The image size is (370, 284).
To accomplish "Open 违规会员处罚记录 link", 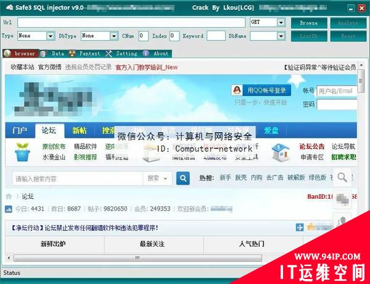I will 88,67.
